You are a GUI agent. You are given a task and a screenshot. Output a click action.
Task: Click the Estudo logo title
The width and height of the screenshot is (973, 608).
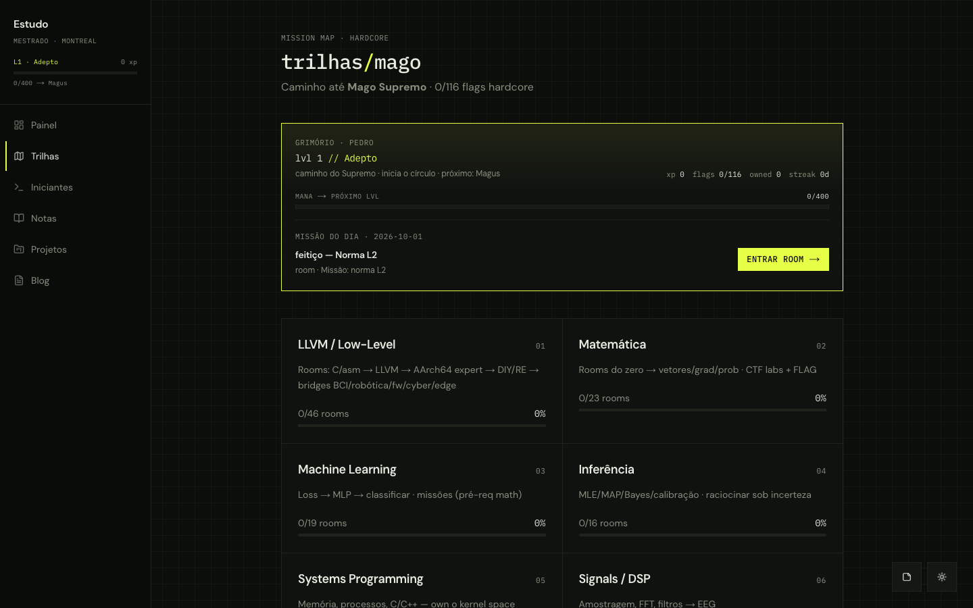[x=31, y=24]
